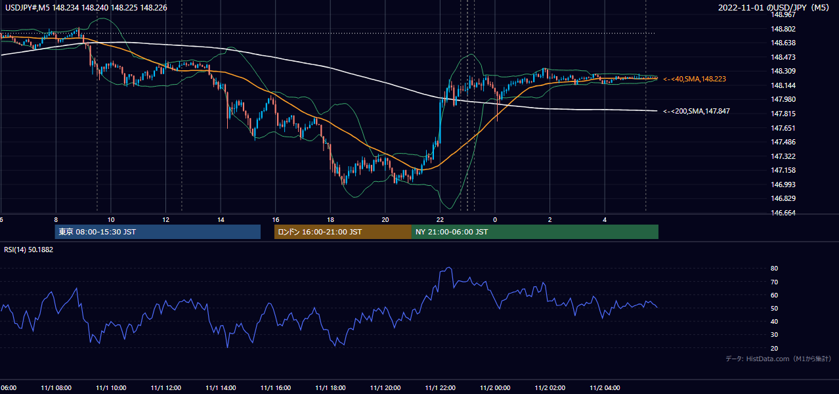Select the 2022-11-01 USD/JPY (M5) chart title

(x=775, y=9)
